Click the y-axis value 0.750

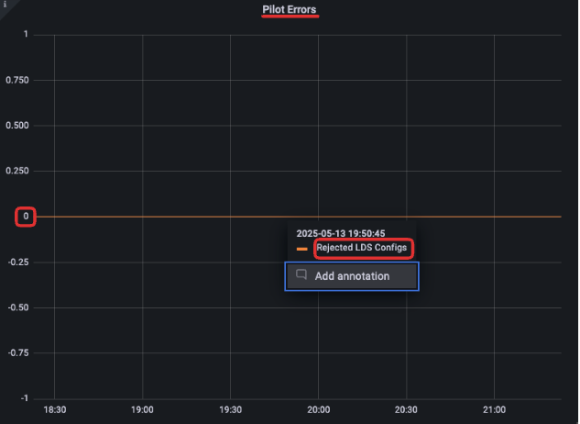tap(17, 80)
